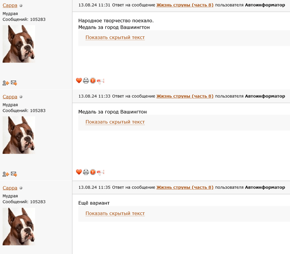
Task: Open Сарра profile link in first post
Action: [10, 5]
